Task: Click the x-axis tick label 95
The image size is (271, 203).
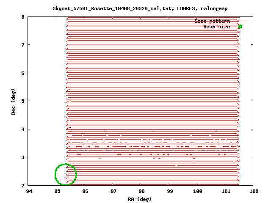Action: pos(57,191)
